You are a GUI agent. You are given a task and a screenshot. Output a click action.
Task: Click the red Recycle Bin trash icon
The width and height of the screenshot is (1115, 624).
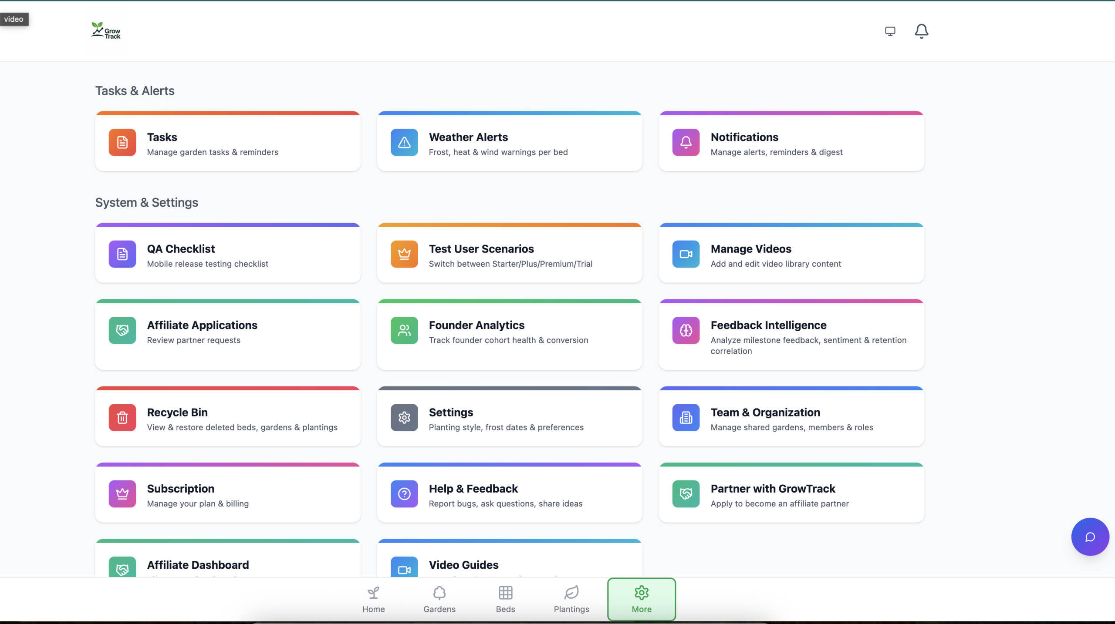pos(122,417)
